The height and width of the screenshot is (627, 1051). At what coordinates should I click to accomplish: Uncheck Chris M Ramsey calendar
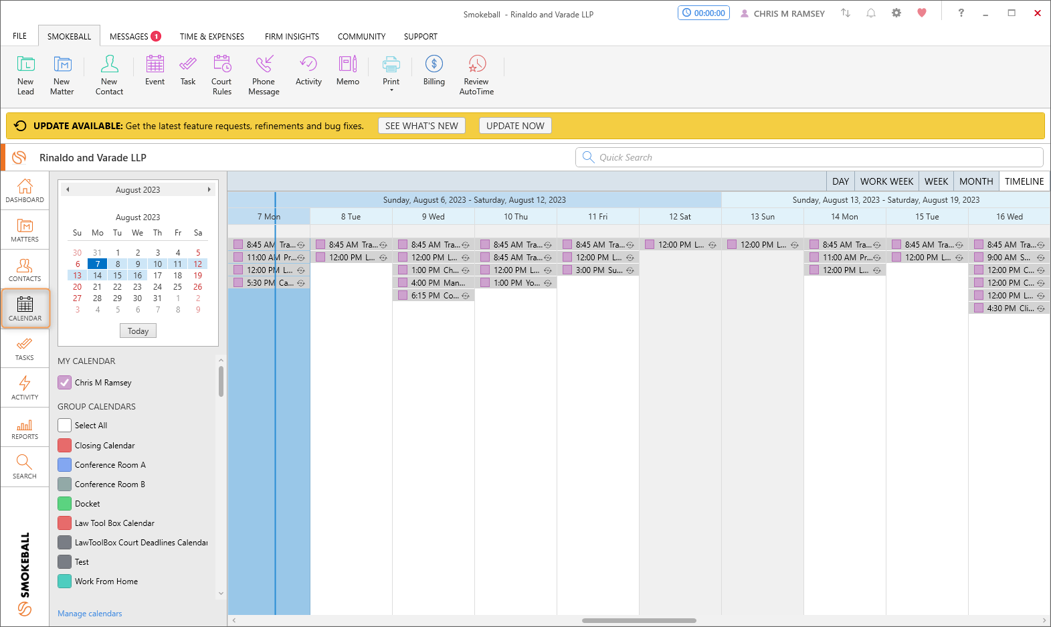64,383
